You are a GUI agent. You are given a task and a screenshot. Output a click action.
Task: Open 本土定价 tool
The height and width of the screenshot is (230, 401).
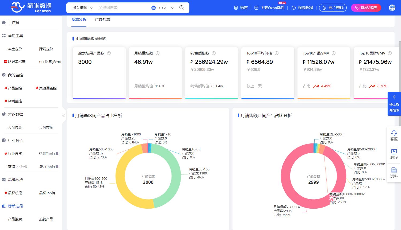[15, 49]
